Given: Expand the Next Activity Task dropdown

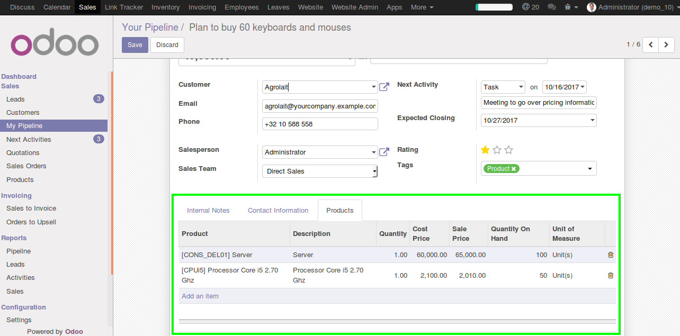Looking at the screenshot, I should tap(503, 87).
